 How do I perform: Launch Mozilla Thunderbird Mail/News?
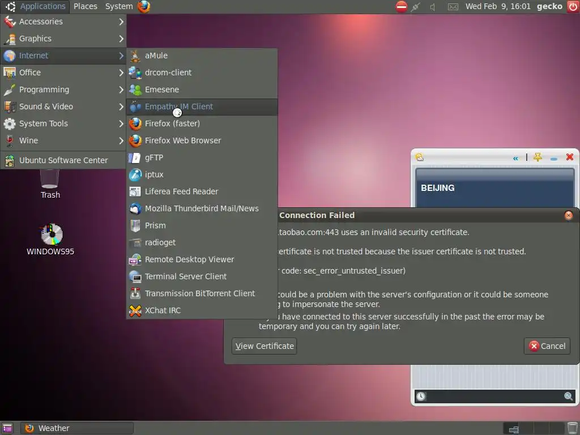[202, 208]
